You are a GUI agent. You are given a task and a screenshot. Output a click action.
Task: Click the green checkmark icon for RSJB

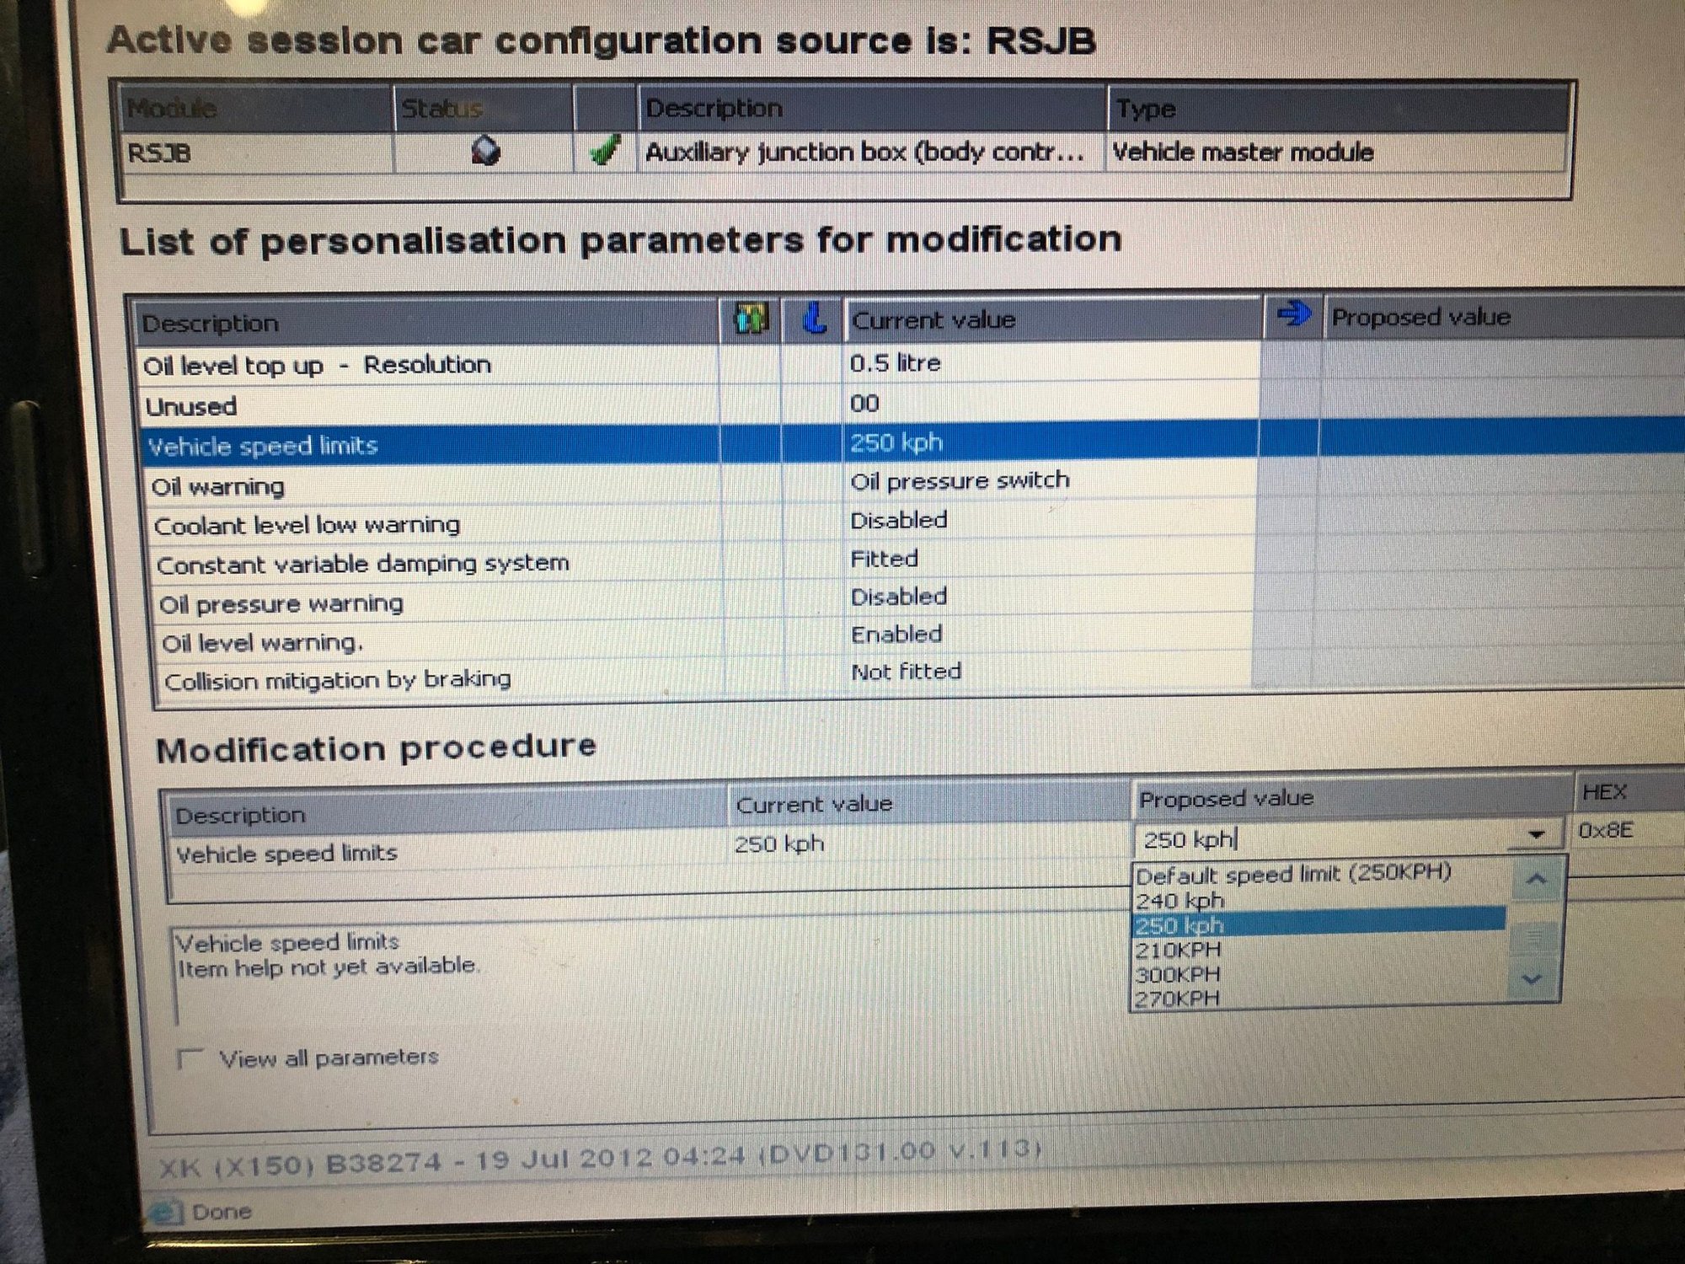[x=604, y=151]
